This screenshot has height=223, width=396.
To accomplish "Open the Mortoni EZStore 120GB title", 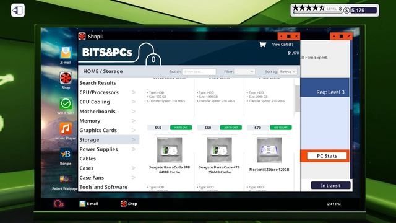I will click(x=269, y=170).
